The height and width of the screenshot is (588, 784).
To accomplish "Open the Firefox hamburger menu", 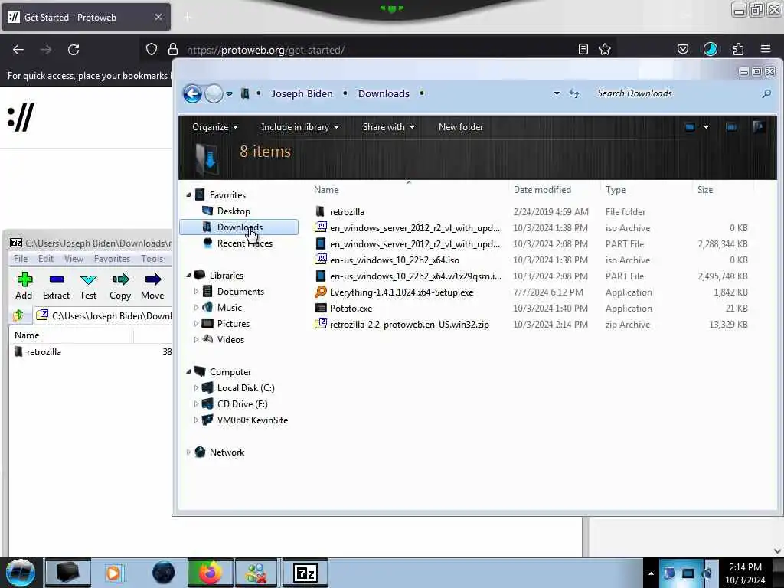I will [766, 49].
